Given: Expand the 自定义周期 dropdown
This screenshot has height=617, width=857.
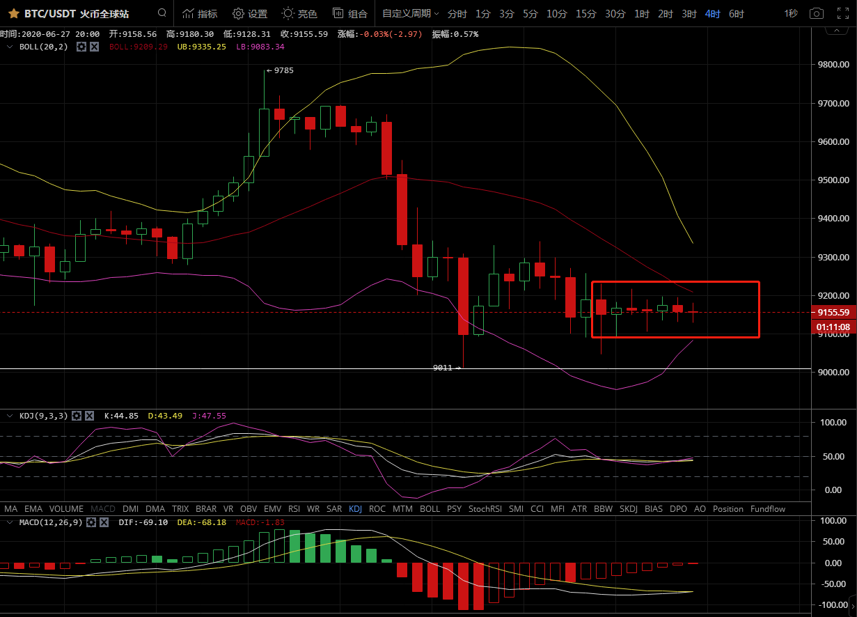Looking at the screenshot, I should (411, 13).
